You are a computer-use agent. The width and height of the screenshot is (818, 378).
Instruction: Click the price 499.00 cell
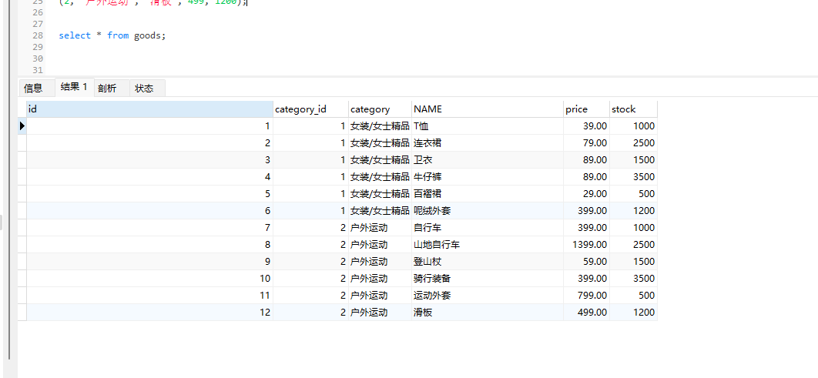(586, 313)
